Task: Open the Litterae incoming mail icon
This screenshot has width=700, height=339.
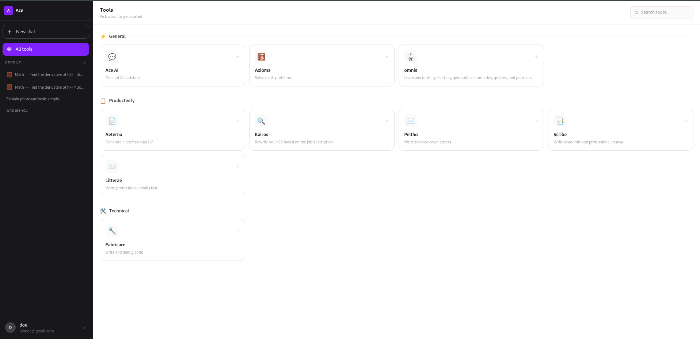Action: pos(112,167)
